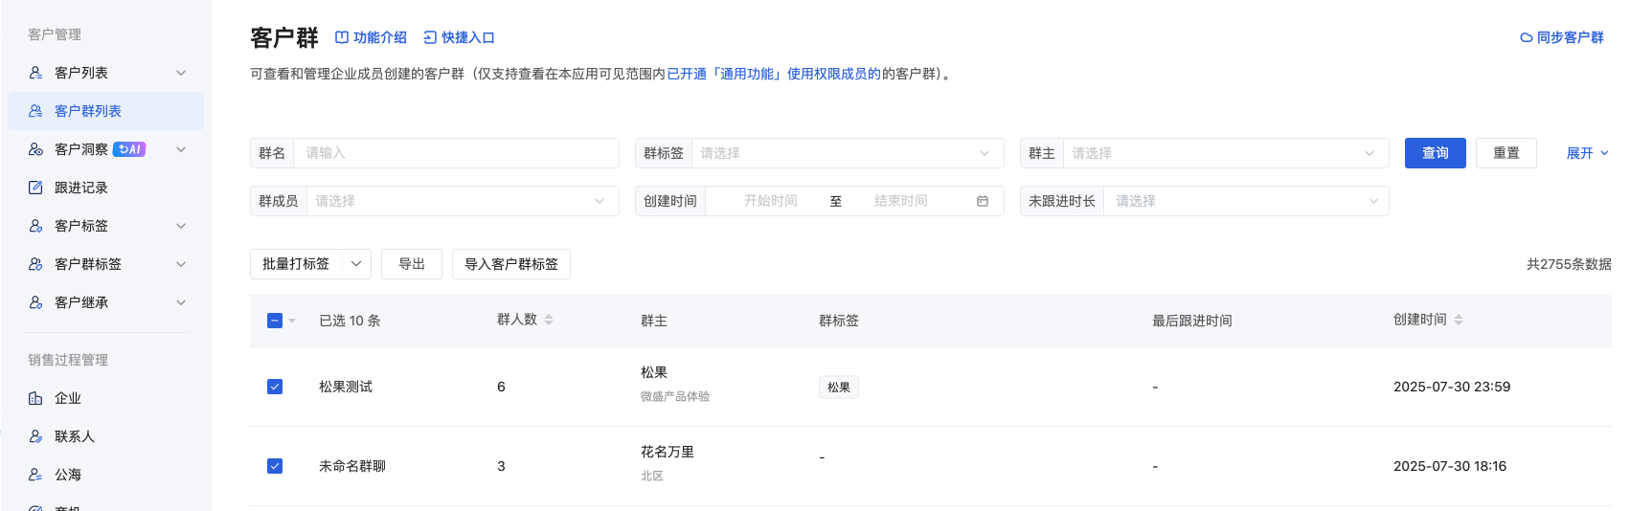Click the calendar icon in 创建时间
This screenshot has height=511, width=1630.
pos(983,201)
